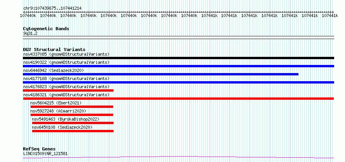This screenshot has width=345, height=162.
Task: Open the nsv5604215 (Ebert2021) label
Action: (x=56, y=103)
